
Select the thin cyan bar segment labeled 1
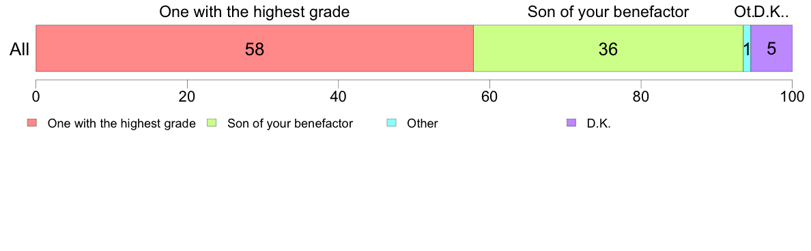click(747, 48)
